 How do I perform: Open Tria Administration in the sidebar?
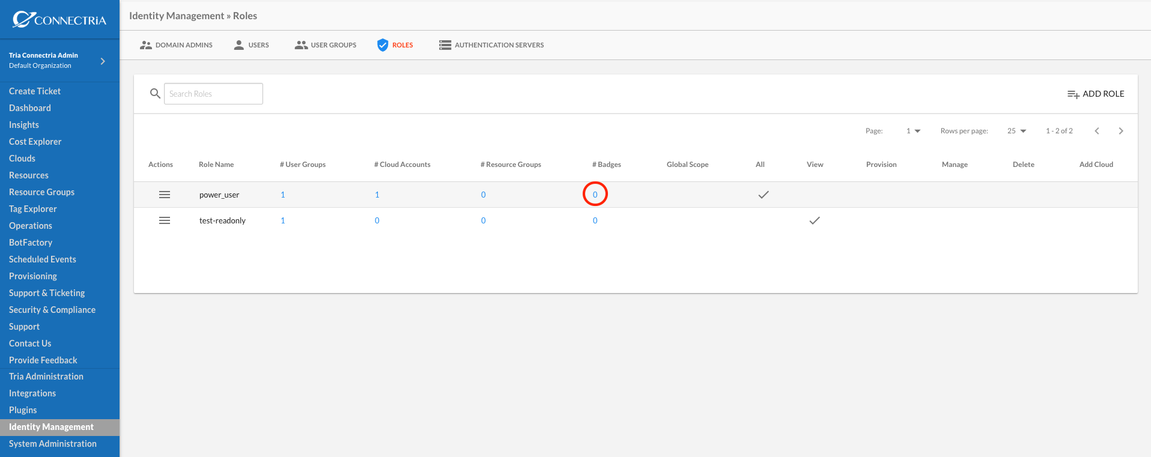(x=46, y=377)
